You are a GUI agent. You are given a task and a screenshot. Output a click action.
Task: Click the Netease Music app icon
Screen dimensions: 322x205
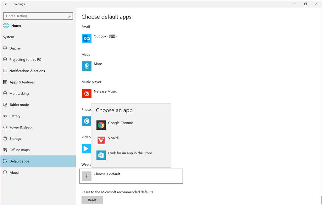(x=87, y=94)
